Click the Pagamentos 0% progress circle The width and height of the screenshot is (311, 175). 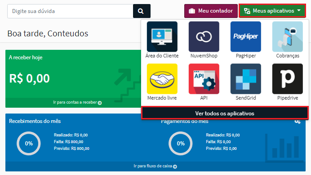pos(181,143)
